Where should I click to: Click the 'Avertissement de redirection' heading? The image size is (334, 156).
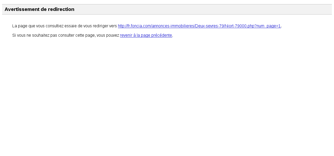point(39,9)
